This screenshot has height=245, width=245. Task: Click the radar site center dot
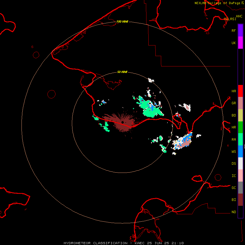(123, 122)
